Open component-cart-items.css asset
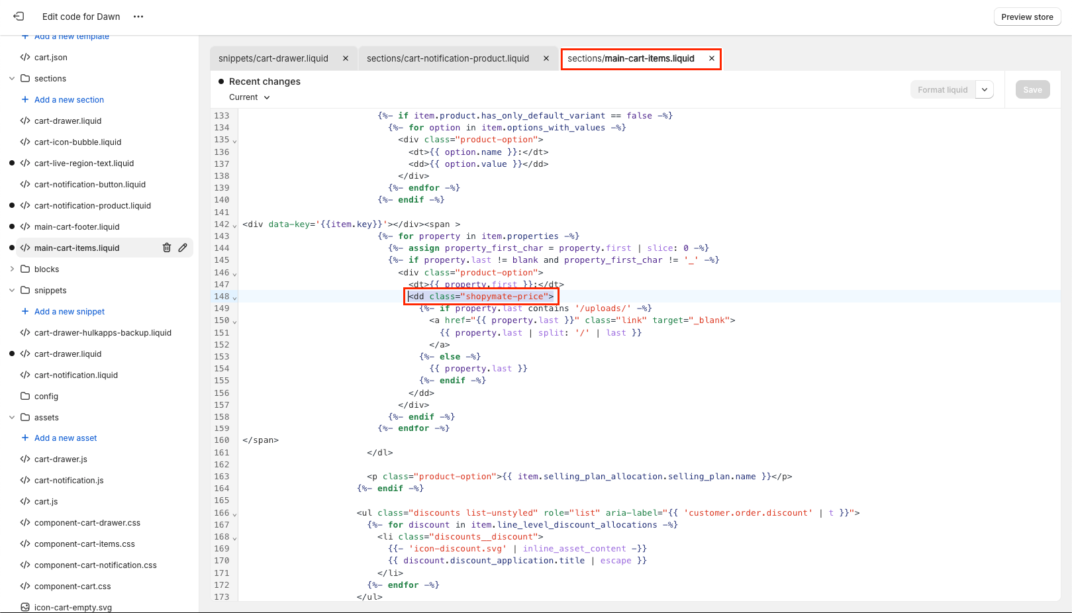The image size is (1072, 613). point(85,543)
